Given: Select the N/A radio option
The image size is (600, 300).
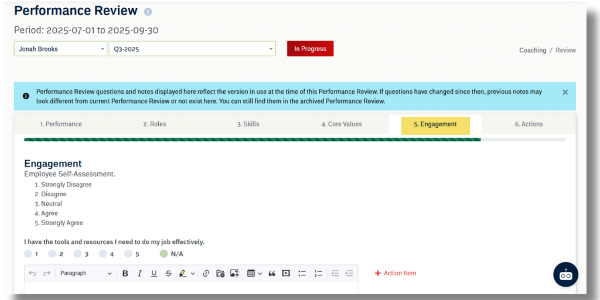Looking at the screenshot, I should click(164, 254).
